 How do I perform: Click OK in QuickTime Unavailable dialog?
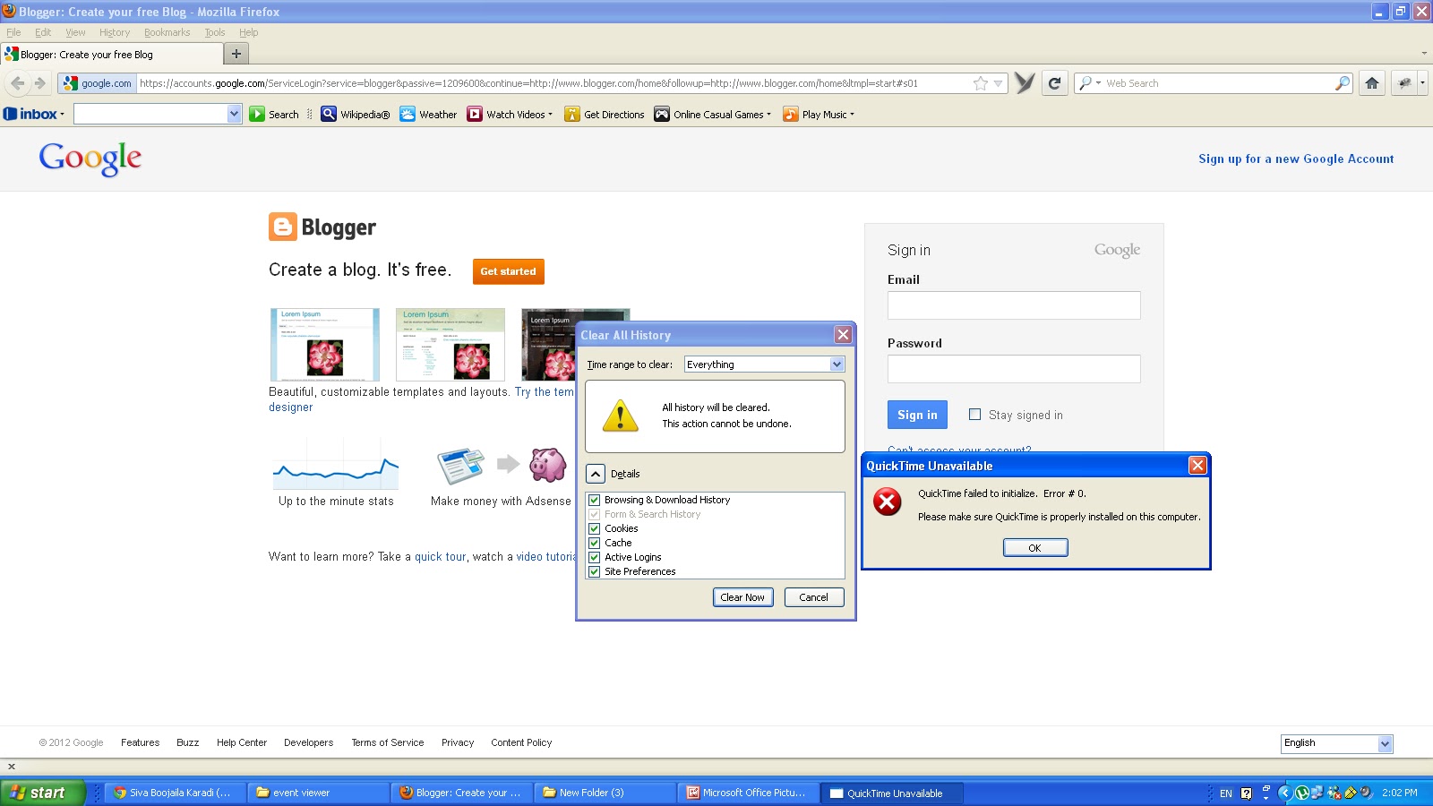click(1035, 547)
